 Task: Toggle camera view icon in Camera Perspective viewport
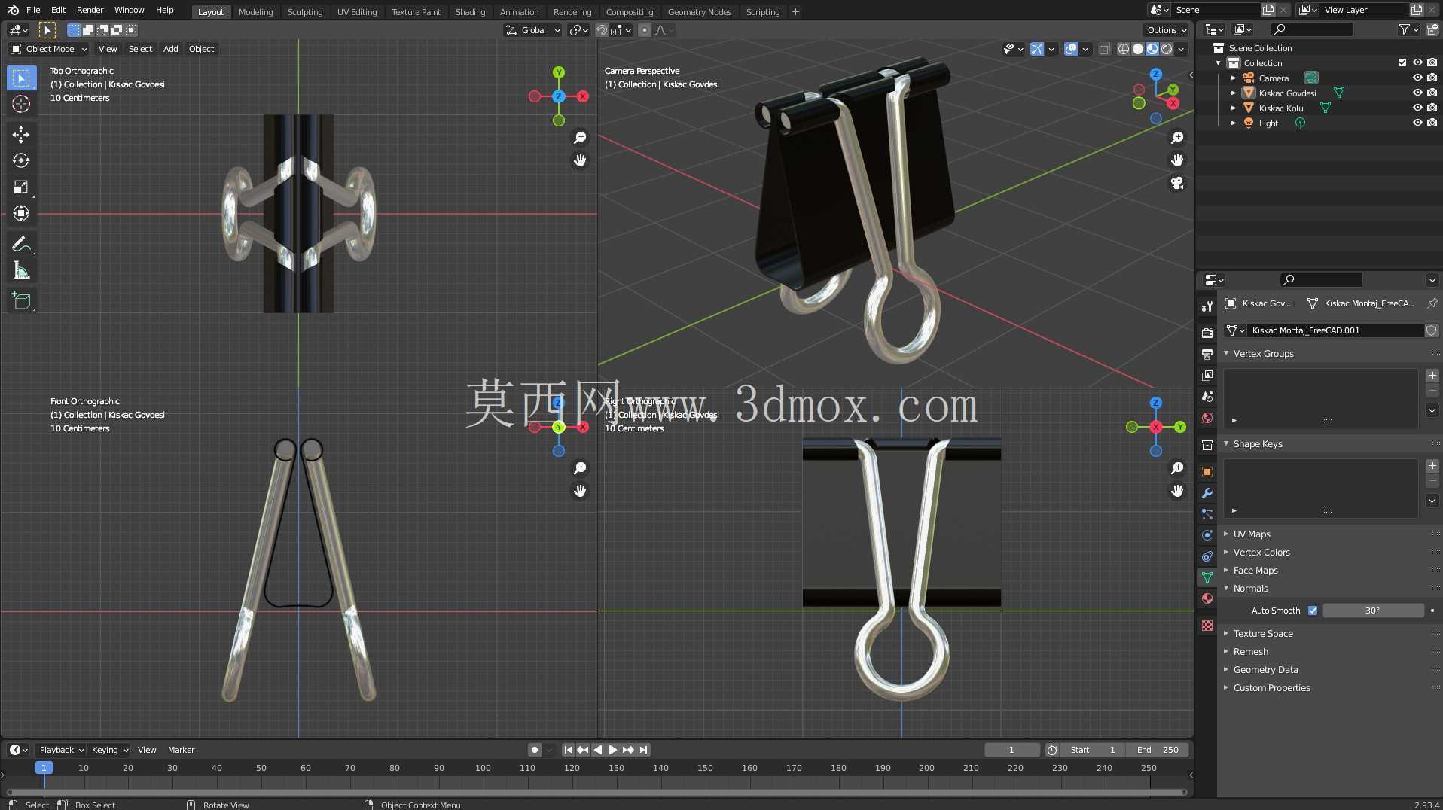tap(1177, 183)
